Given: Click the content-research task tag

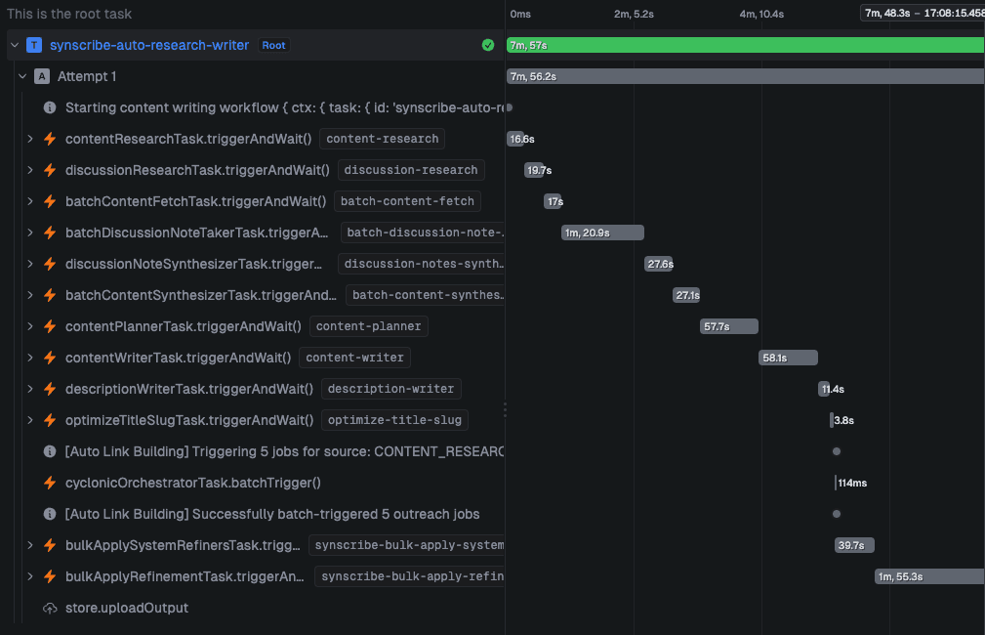Looking at the screenshot, I should click(x=382, y=139).
